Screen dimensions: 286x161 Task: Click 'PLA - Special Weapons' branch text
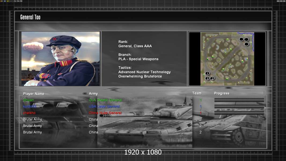click(138, 59)
